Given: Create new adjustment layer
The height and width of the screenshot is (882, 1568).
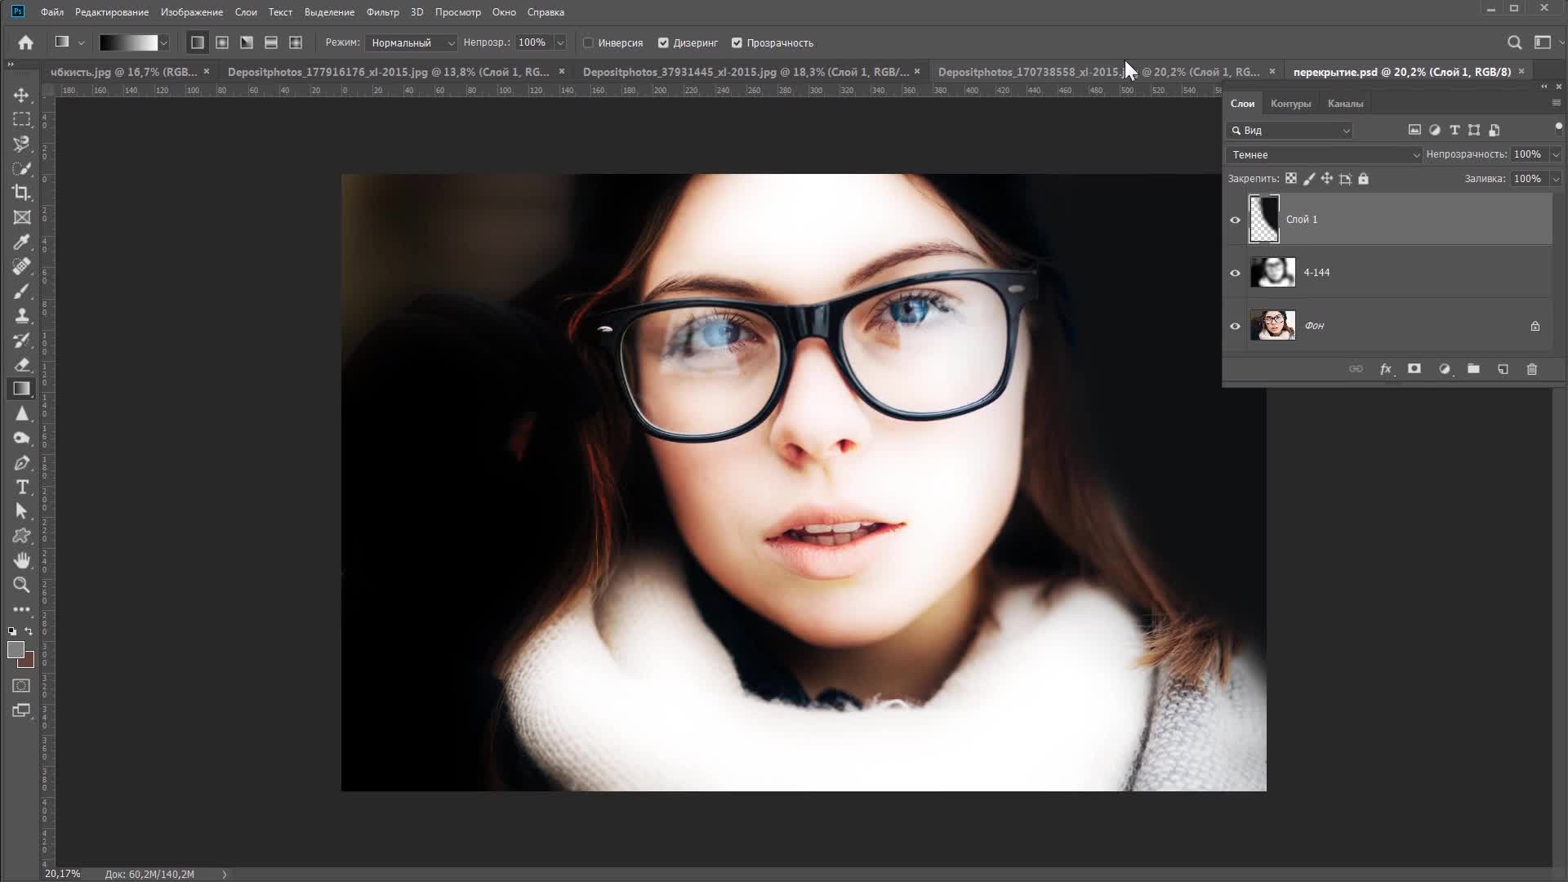Looking at the screenshot, I should [1445, 369].
